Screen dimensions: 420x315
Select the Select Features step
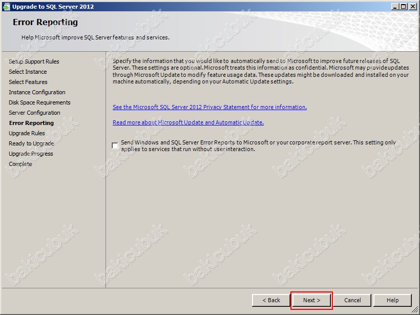pos(28,82)
